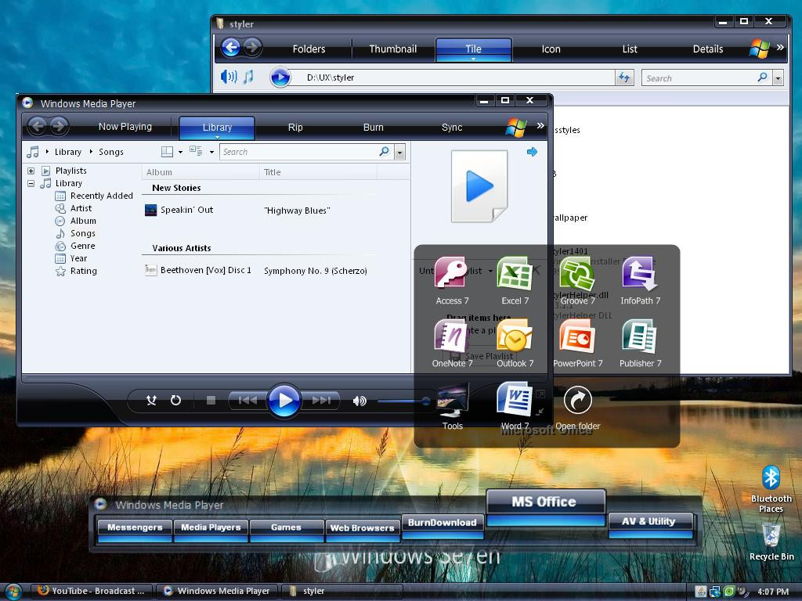Image resolution: width=802 pixels, height=601 pixels.
Task: Click the 4:07 PM clock
Action: [773, 592]
